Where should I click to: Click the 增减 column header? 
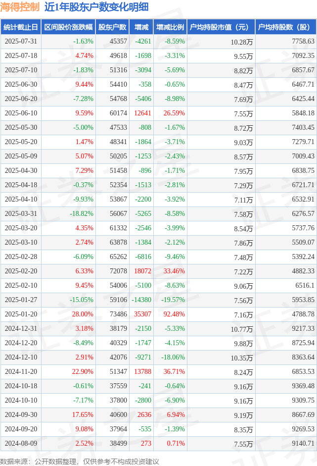[141, 27]
